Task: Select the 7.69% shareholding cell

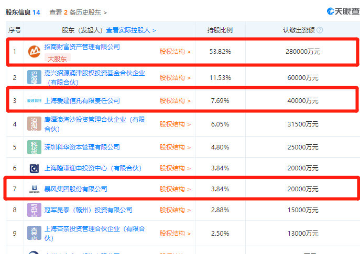Action: [220, 101]
